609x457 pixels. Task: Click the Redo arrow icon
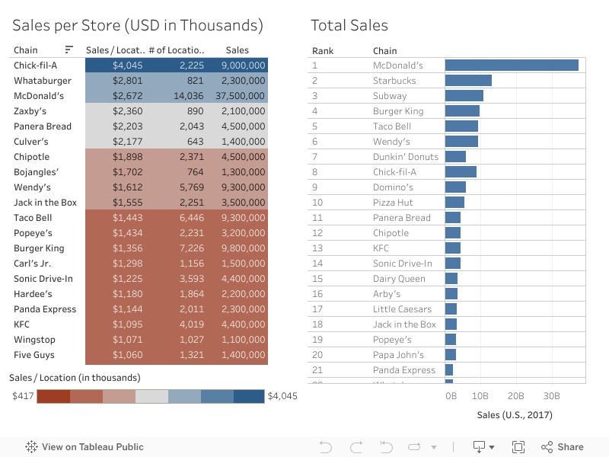pos(356,447)
